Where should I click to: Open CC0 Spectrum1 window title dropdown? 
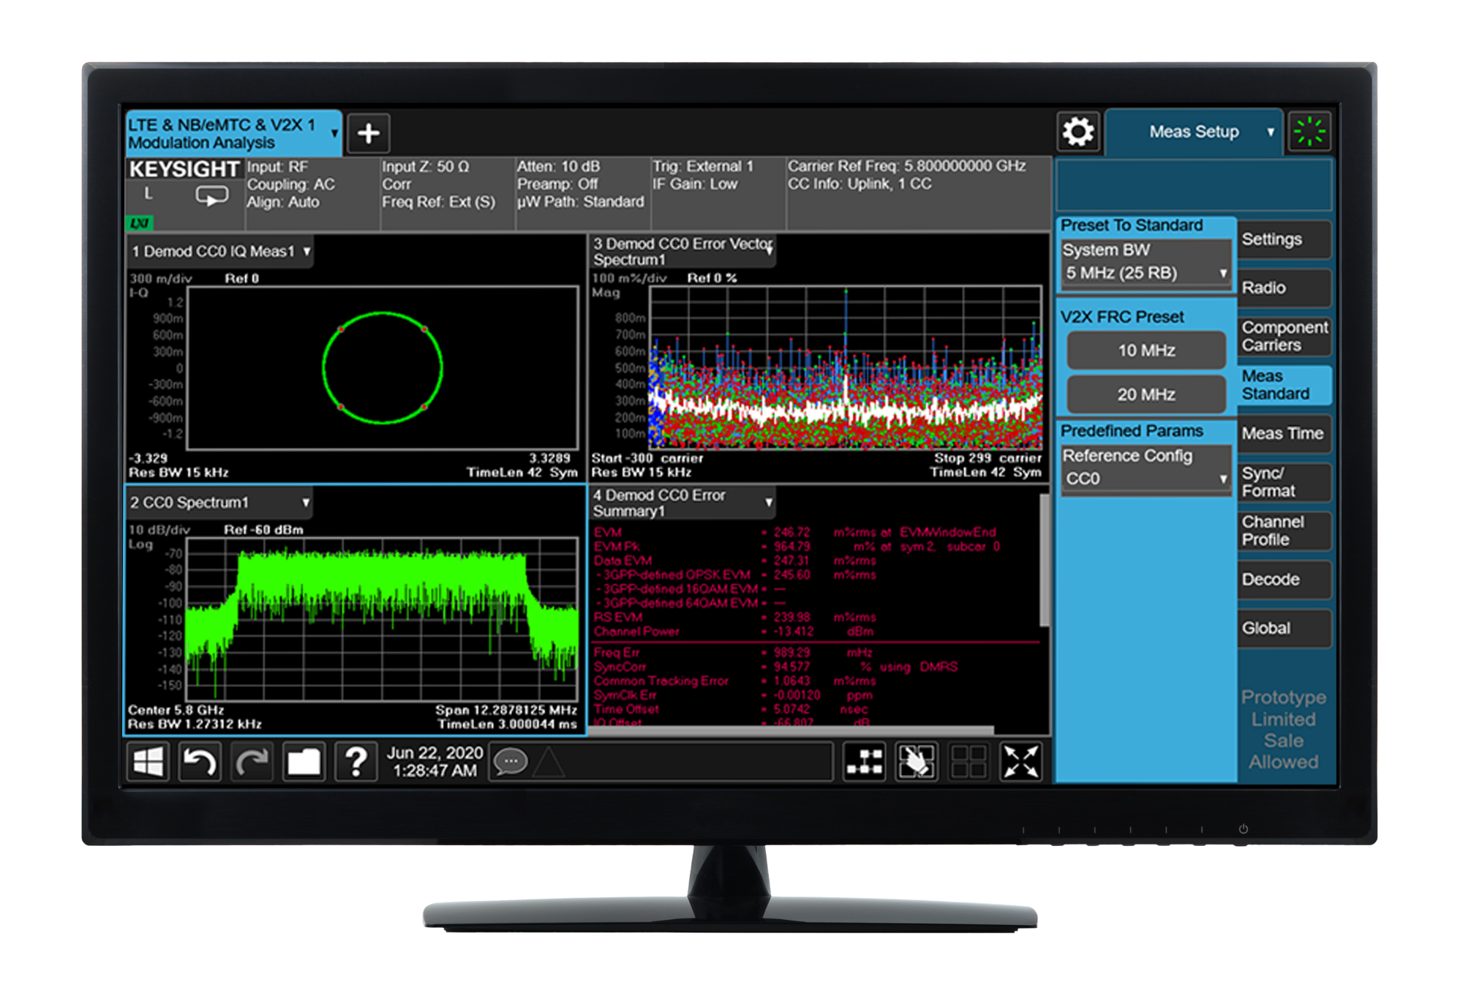pyautogui.click(x=219, y=503)
